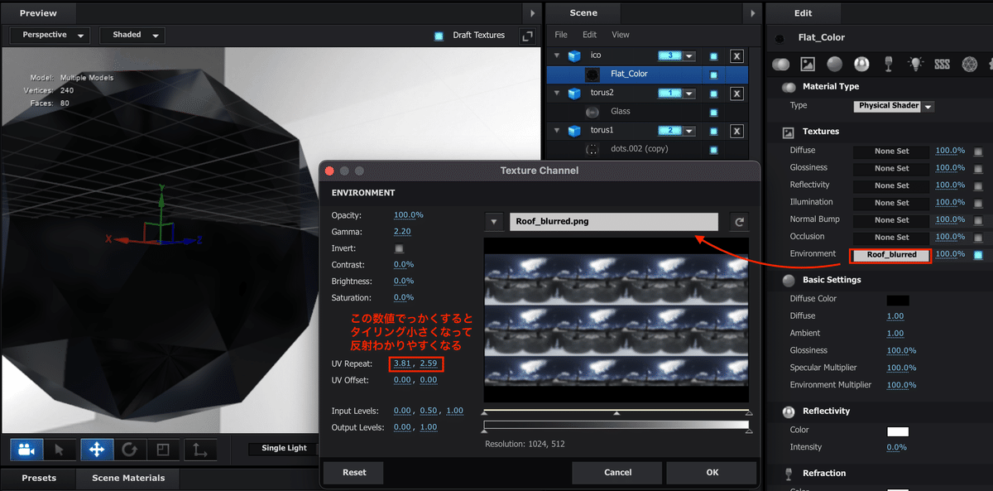Open the Shaded display mode dropdown
The image size is (993, 491).
point(132,36)
